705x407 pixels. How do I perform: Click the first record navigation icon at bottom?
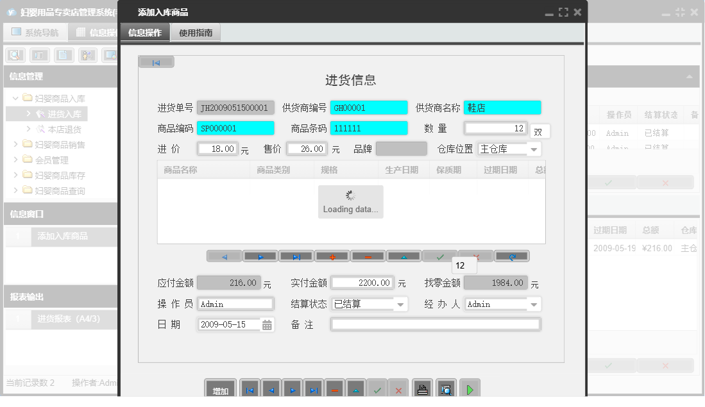250,388
